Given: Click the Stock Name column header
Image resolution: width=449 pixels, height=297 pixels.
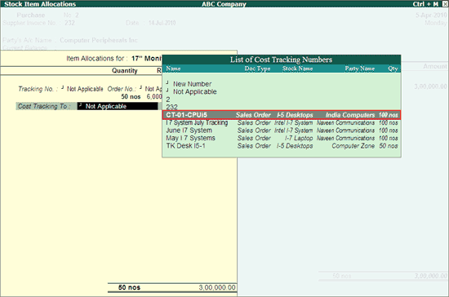Looking at the screenshot, I should tap(297, 69).
